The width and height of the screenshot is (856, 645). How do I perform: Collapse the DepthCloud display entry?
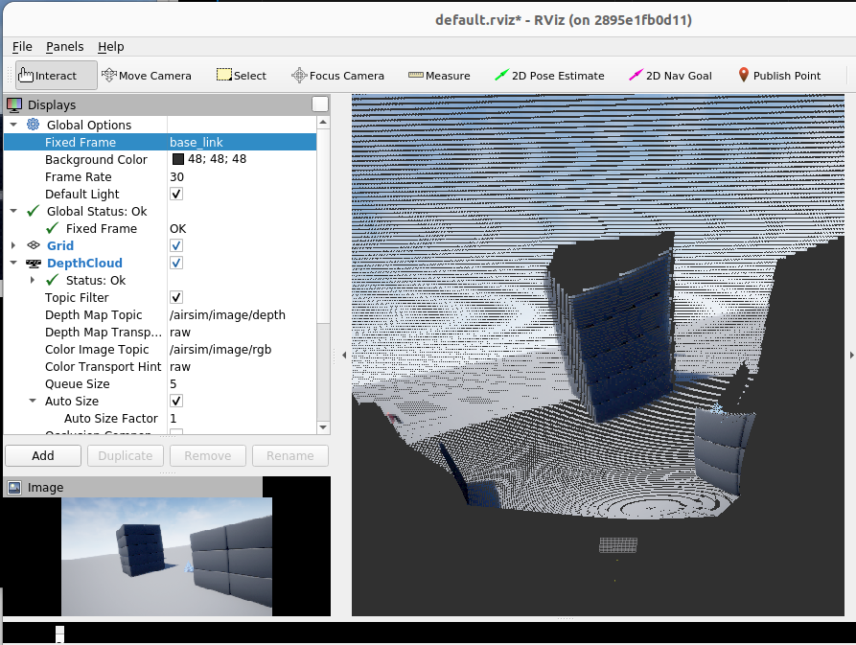tap(13, 264)
